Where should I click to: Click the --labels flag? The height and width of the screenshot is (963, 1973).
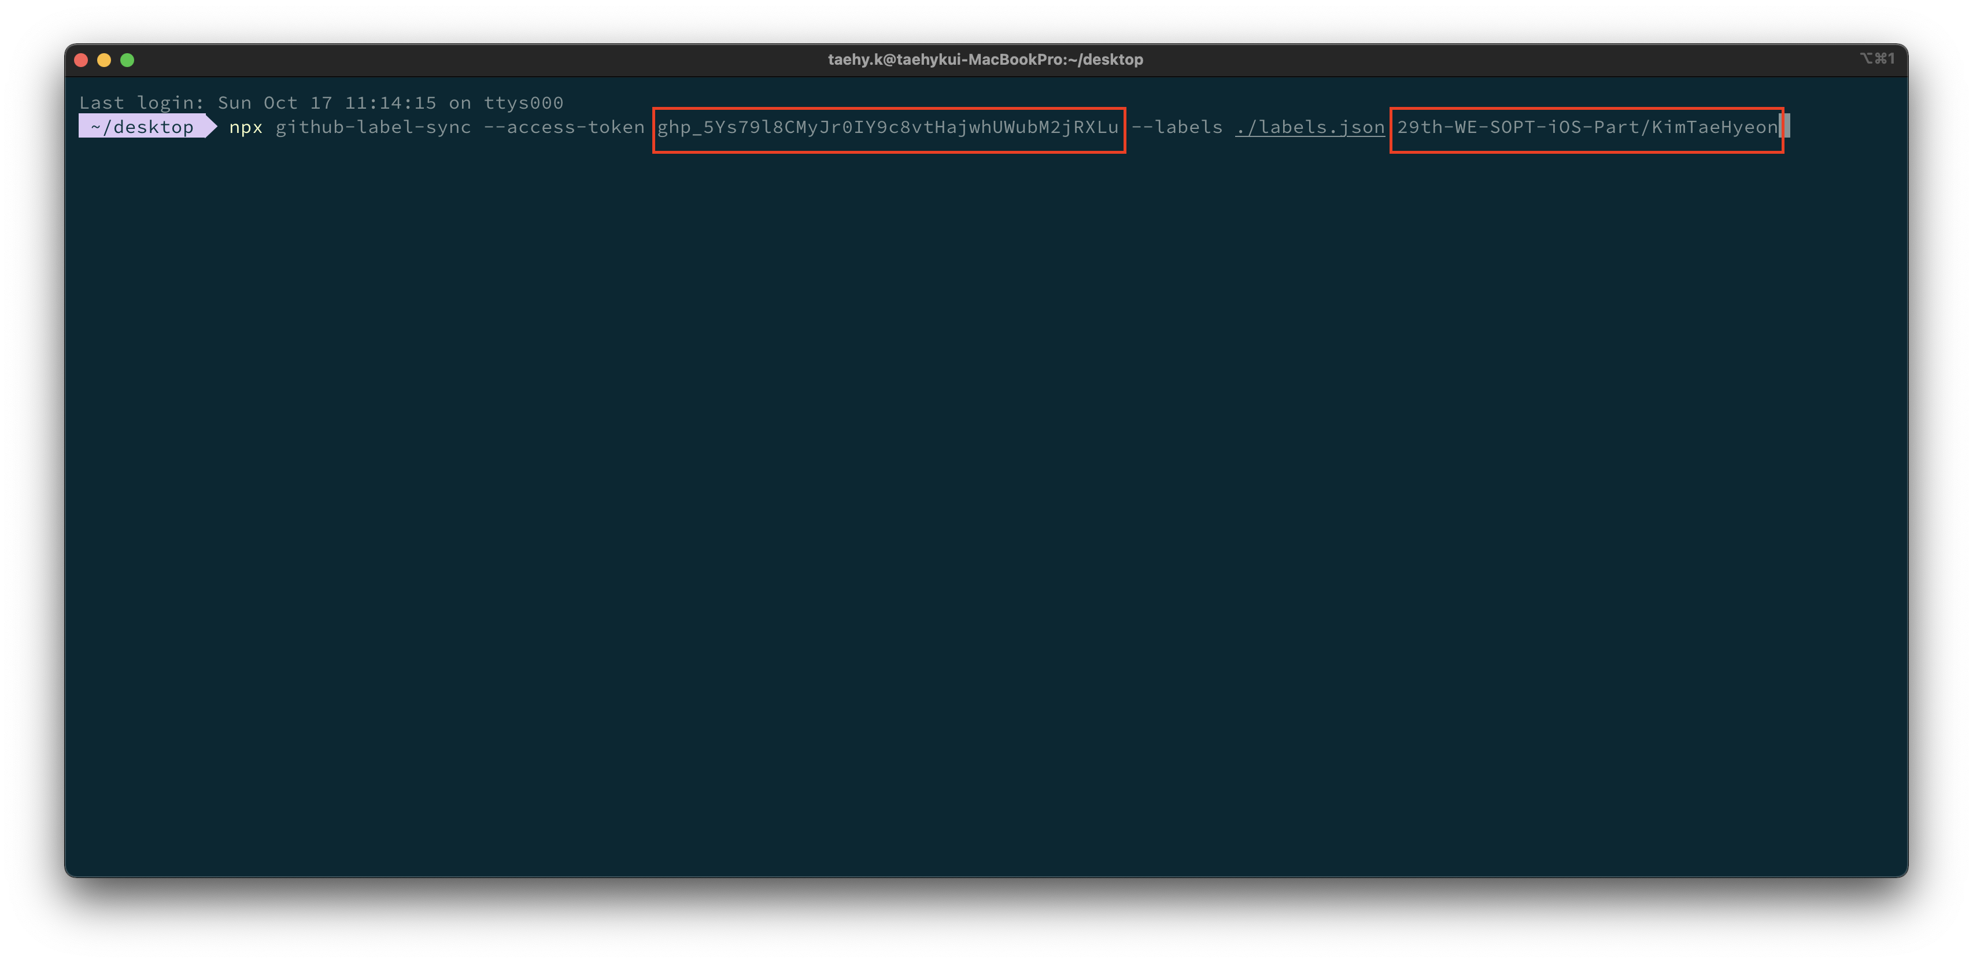(1176, 127)
